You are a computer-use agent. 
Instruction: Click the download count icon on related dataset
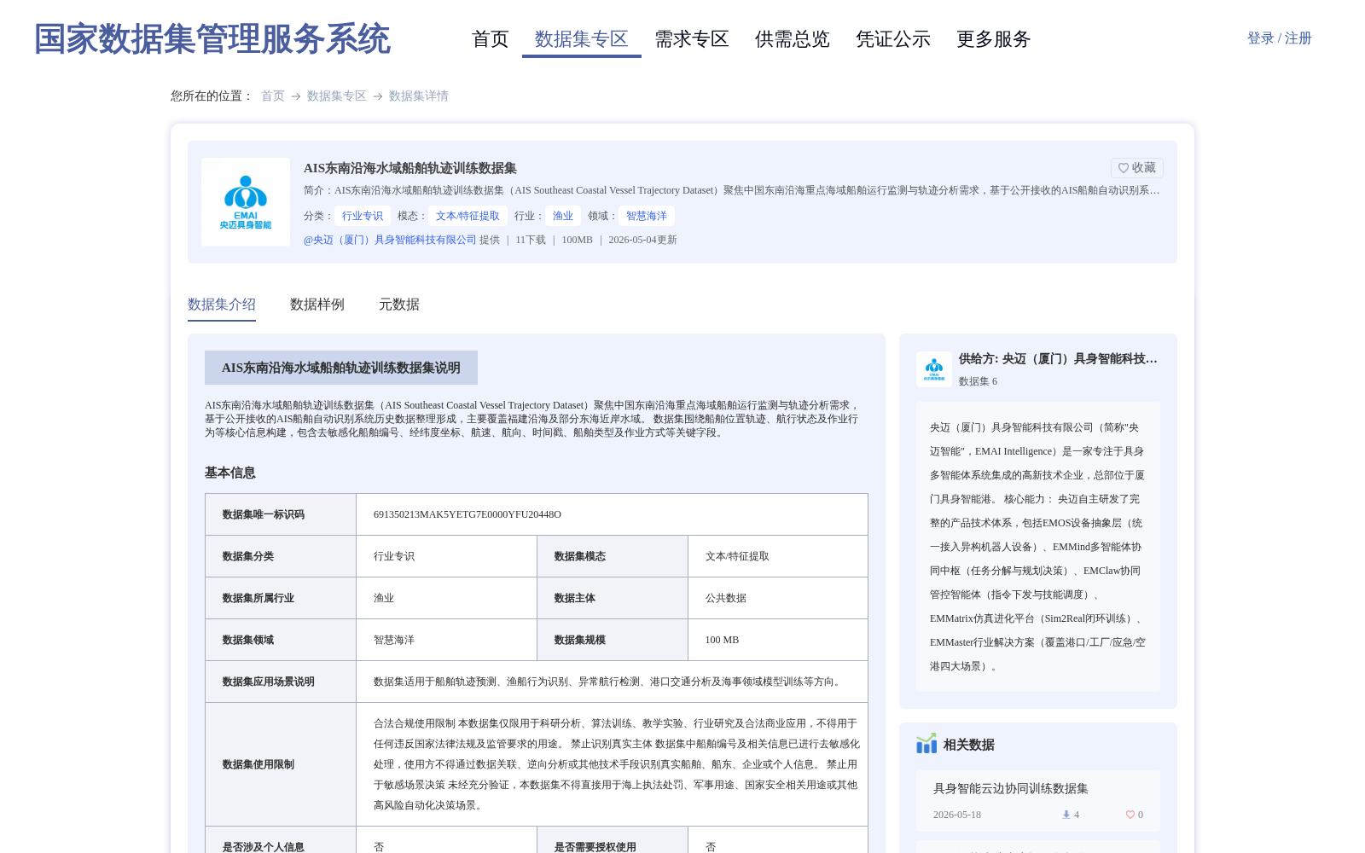click(1066, 815)
